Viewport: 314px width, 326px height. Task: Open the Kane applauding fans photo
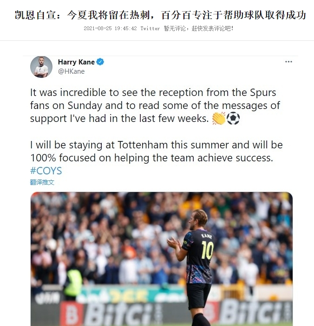click(x=162, y=259)
